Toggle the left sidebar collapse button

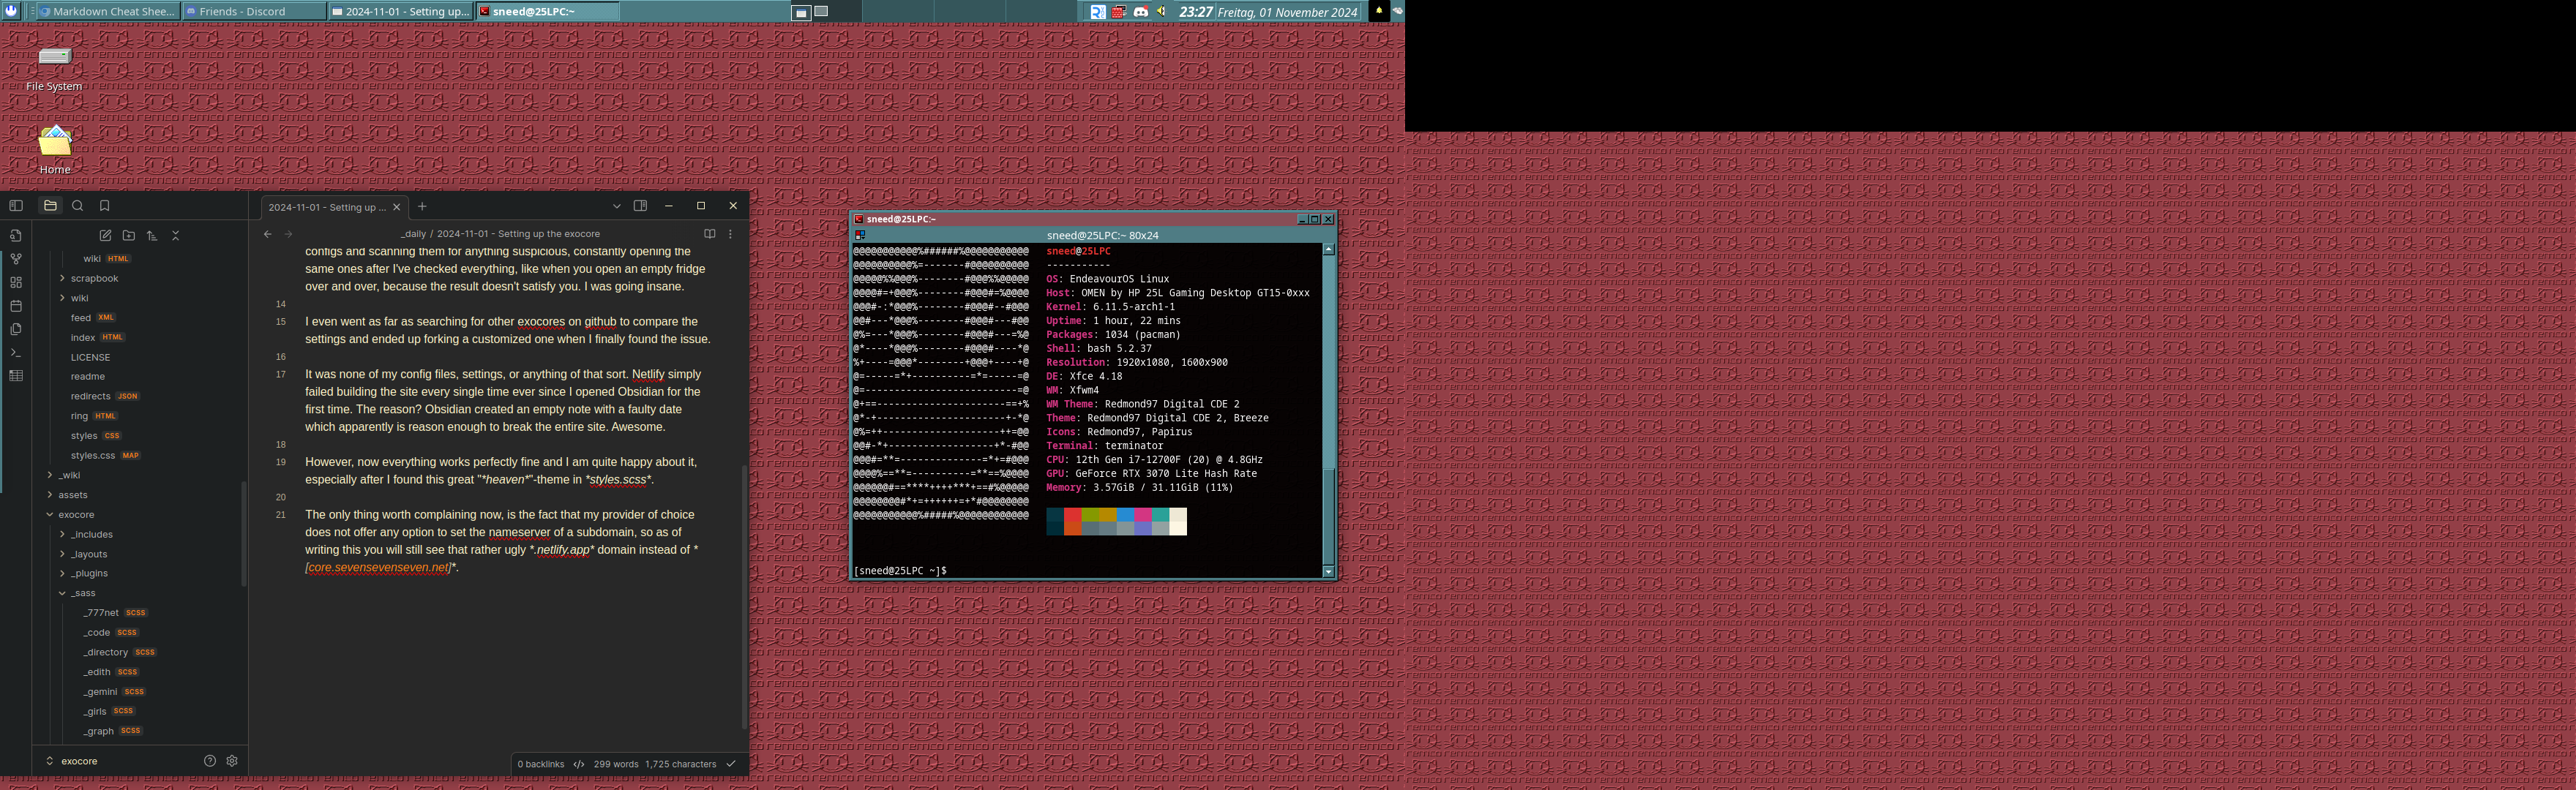click(16, 206)
